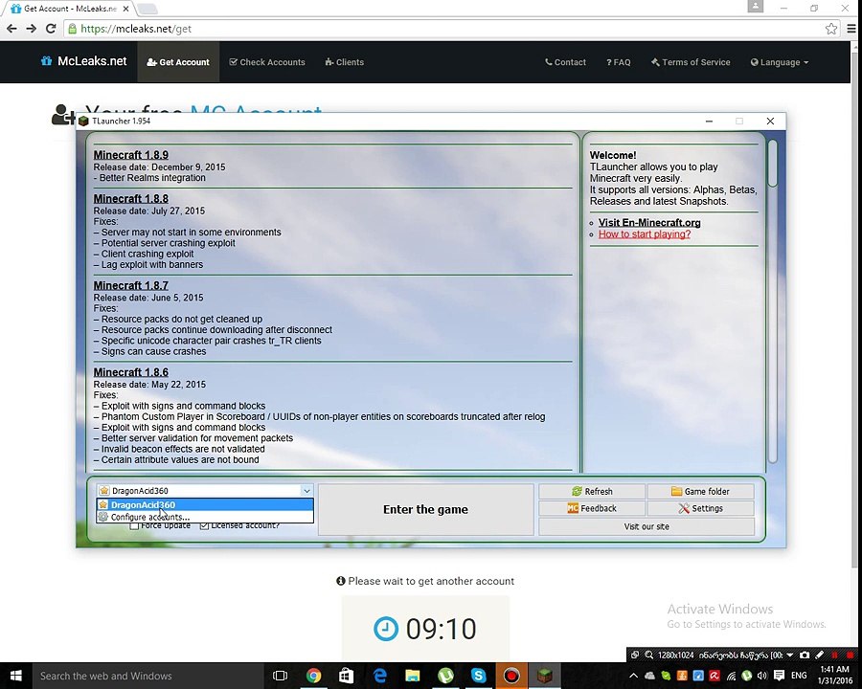
Task: Click the recorder camera snapshot icon
Action: (805, 655)
